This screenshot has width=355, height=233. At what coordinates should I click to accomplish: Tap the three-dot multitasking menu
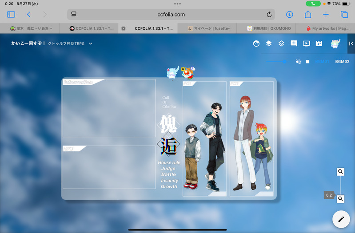[177, 4]
